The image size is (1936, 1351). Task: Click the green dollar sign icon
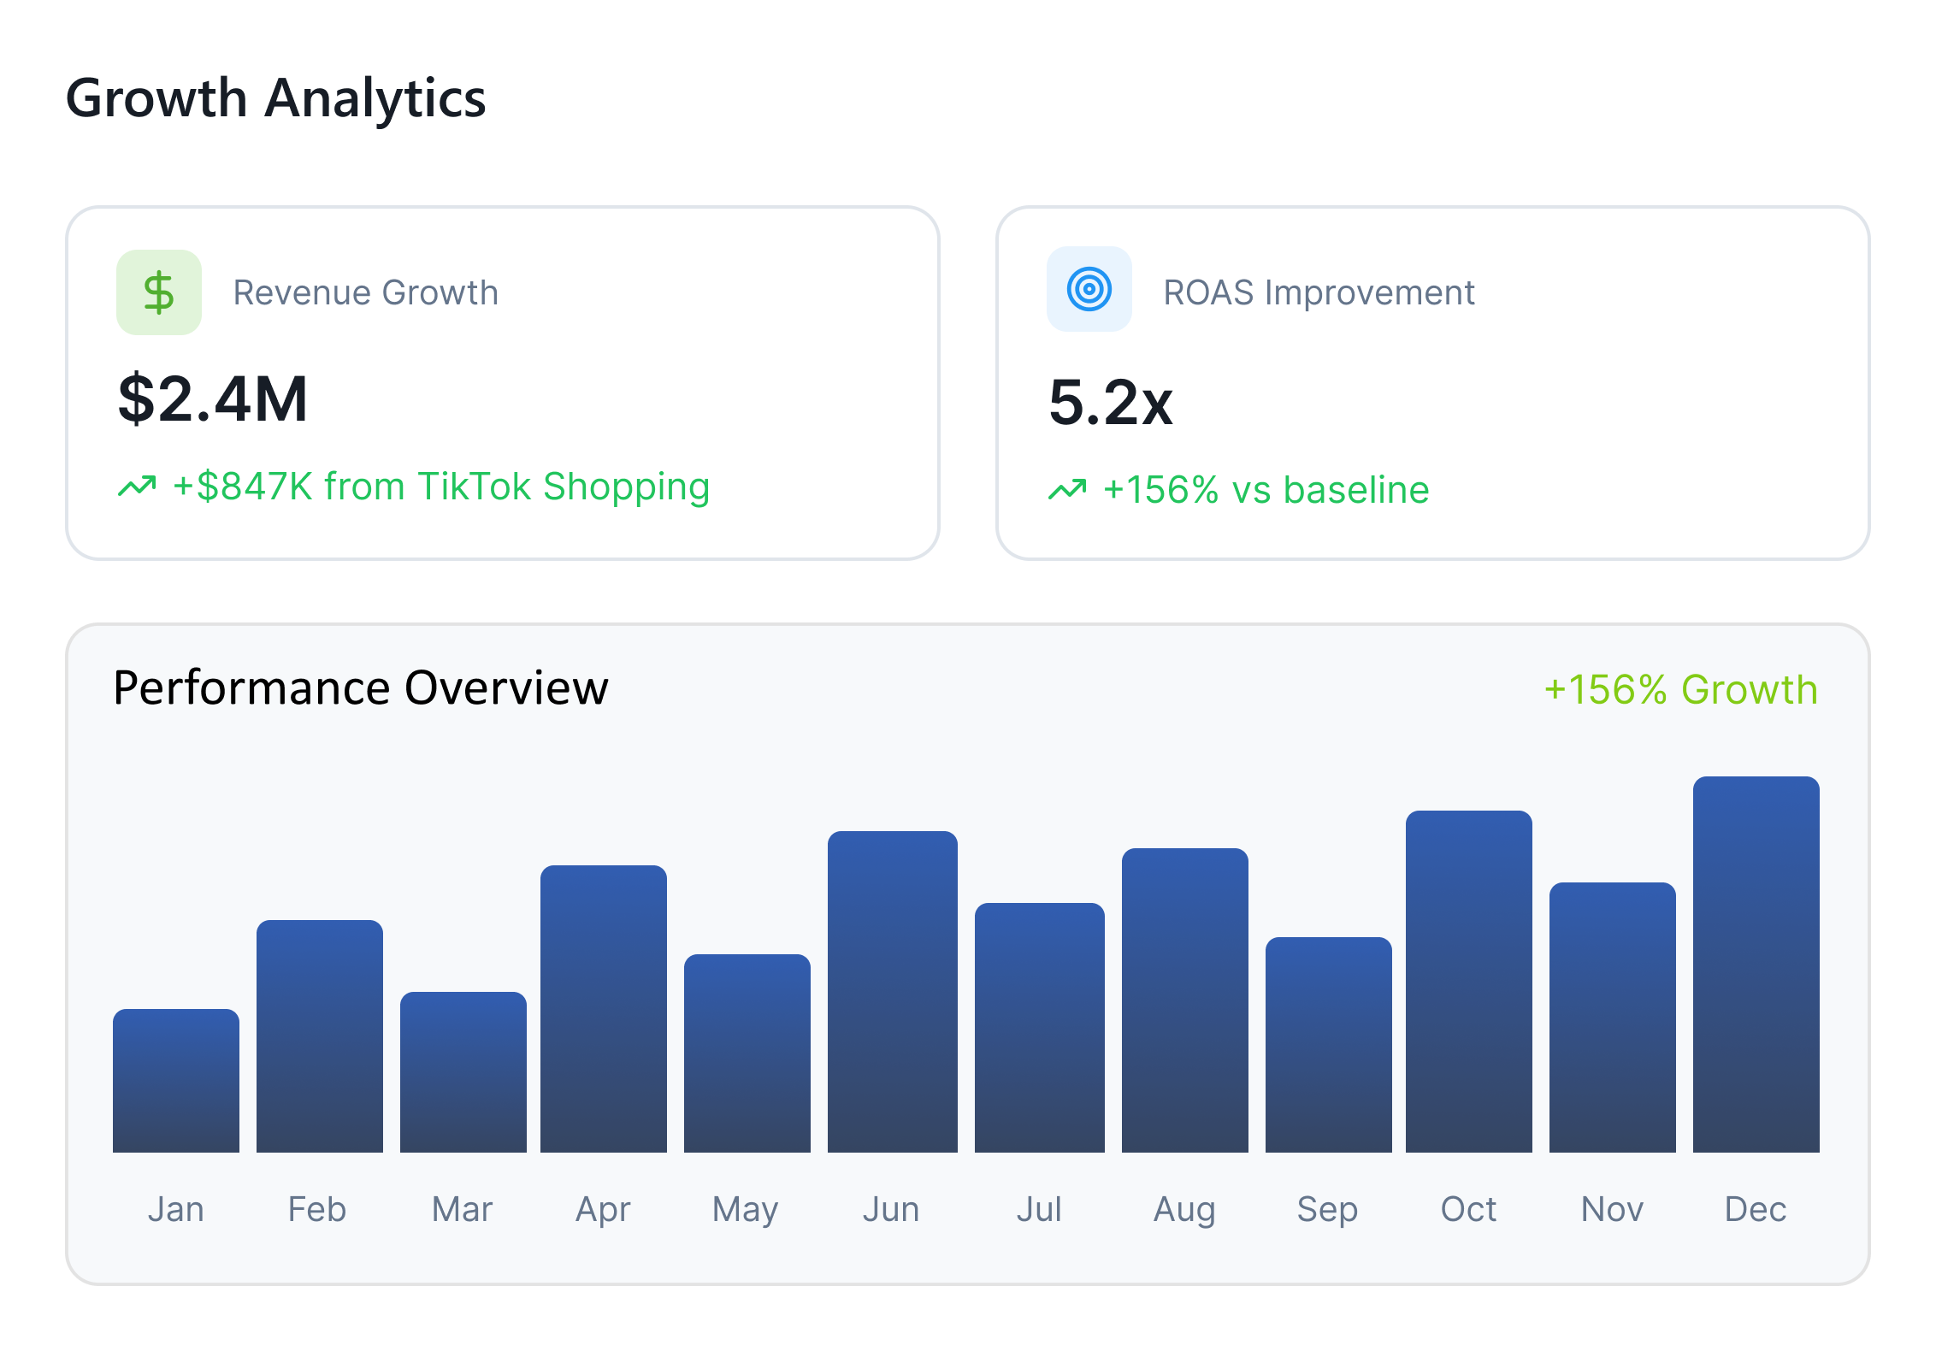tap(159, 292)
